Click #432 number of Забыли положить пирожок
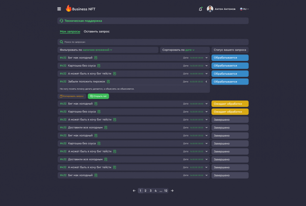306x206 pixels. click(x=63, y=82)
